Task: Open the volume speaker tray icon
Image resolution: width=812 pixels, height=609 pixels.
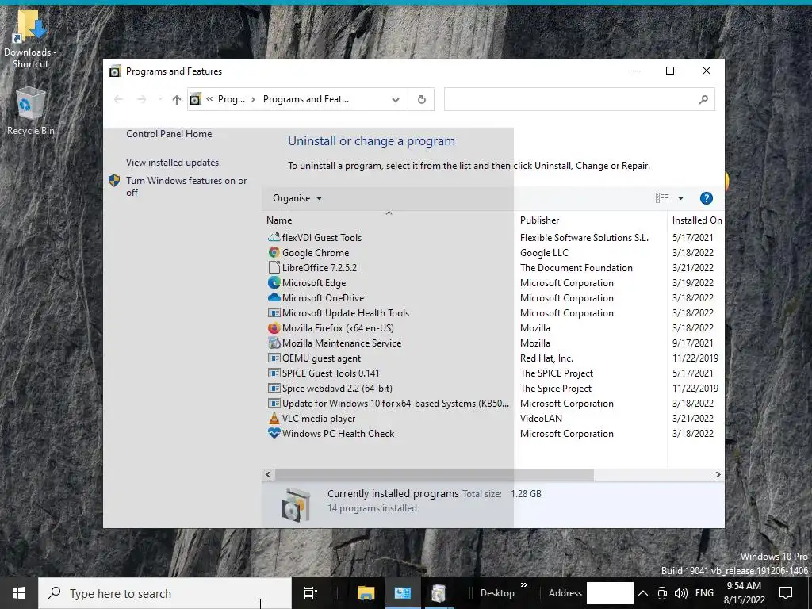Action: pyautogui.click(x=681, y=593)
